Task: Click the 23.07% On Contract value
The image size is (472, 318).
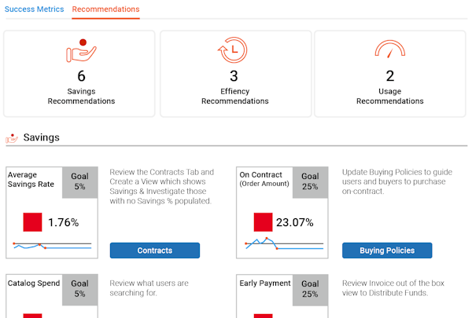Action: pos(295,222)
